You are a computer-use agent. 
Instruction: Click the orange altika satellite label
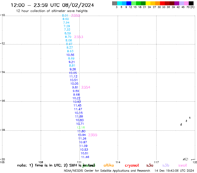tap(109, 165)
